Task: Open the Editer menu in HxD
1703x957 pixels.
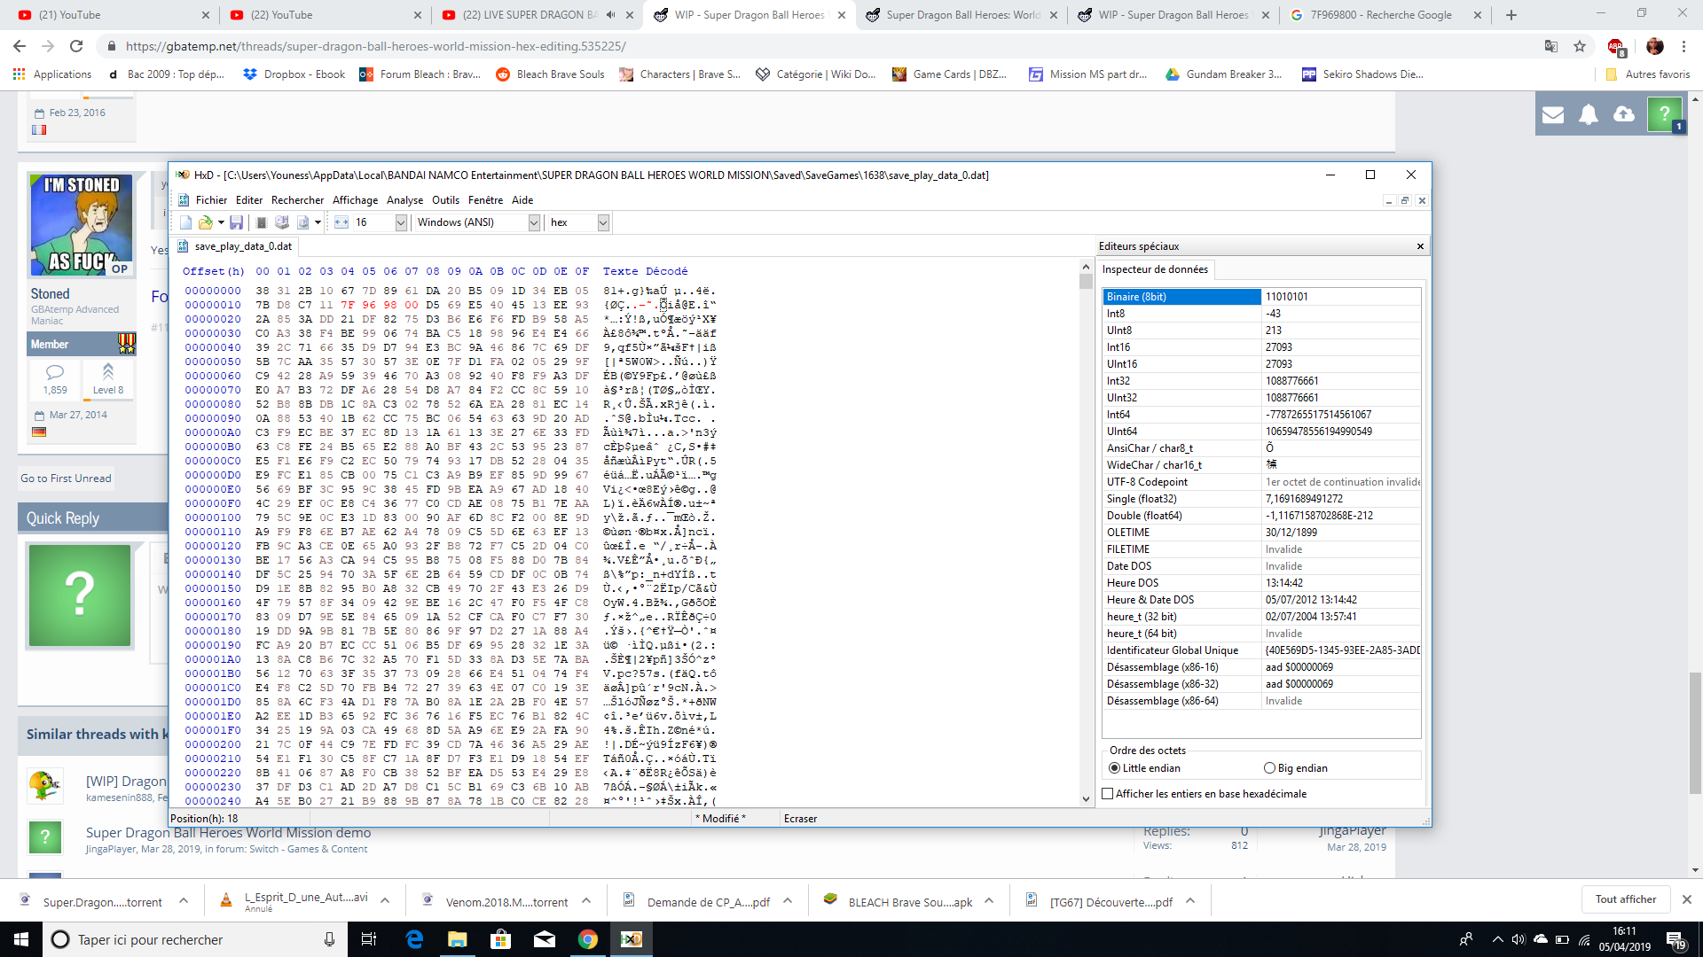Action: pyautogui.click(x=249, y=200)
